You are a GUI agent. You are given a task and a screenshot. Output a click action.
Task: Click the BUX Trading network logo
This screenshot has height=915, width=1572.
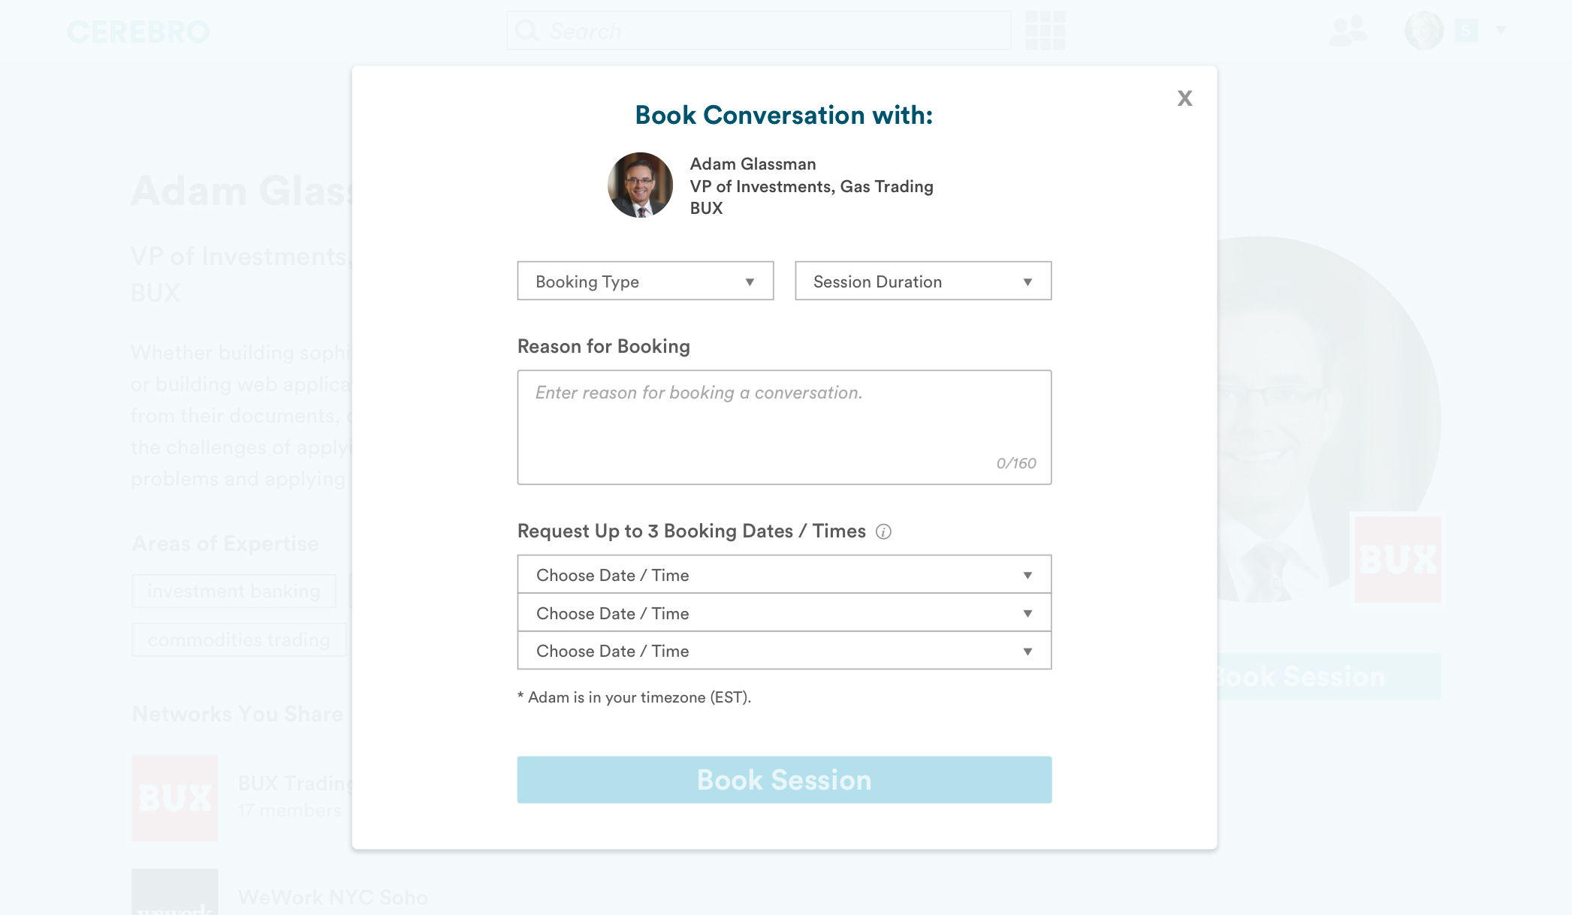point(175,797)
